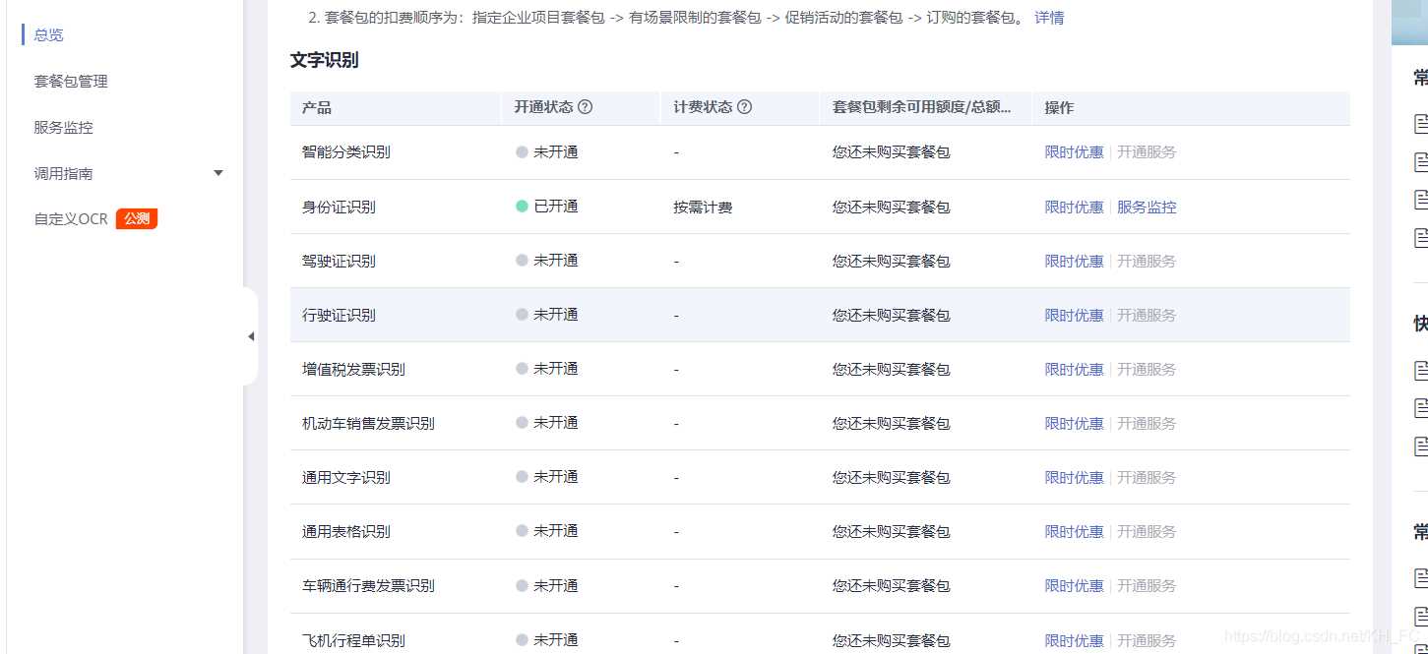Open the 详情 link about deduction order
The height and width of the screenshot is (654, 1428).
pyautogui.click(x=1047, y=18)
